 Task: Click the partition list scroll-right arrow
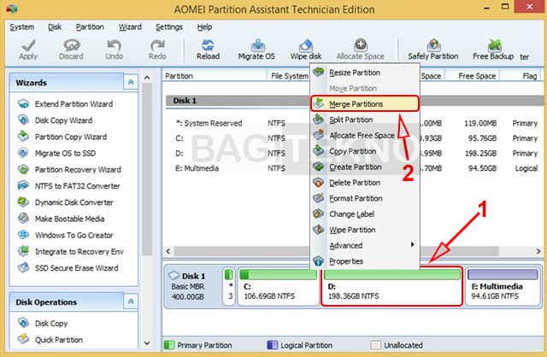538,251
